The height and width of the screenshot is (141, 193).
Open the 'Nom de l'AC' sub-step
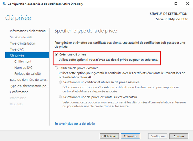(23, 68)
